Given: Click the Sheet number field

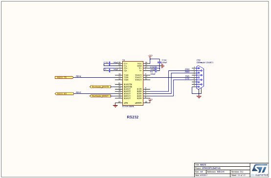Looking at the screenshot, I should pos(240,175).
